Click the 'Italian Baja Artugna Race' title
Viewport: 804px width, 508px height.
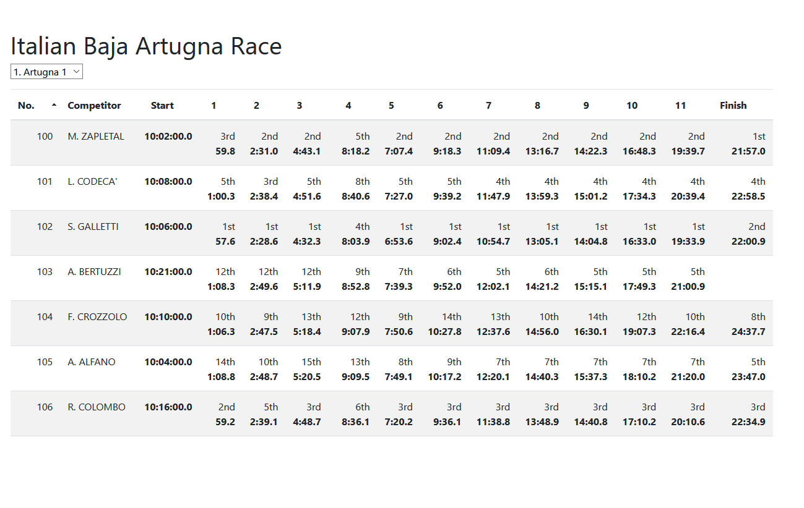pos(145,46)
